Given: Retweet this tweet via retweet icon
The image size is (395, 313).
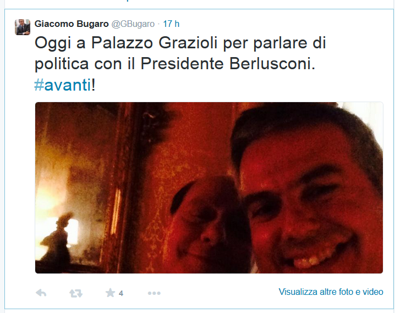Looking at the screenshot, I should pos(76,293).
